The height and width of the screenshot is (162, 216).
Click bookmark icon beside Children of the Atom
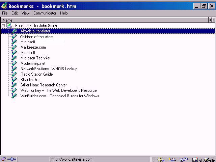14,36
